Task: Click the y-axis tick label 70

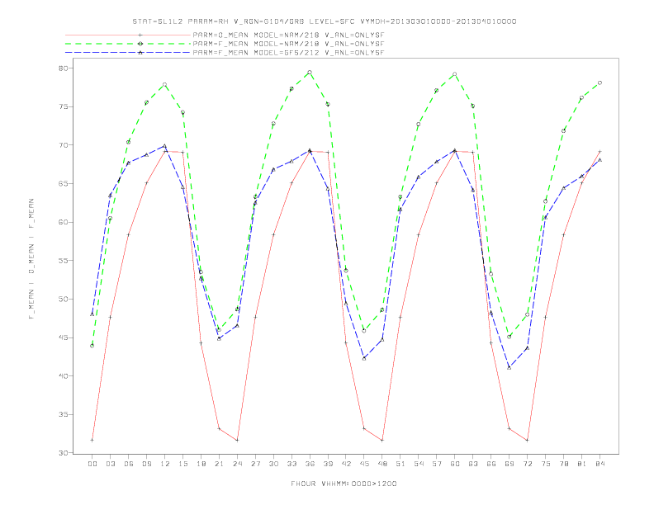Action: pyautogui.click(x=63, y=145)
